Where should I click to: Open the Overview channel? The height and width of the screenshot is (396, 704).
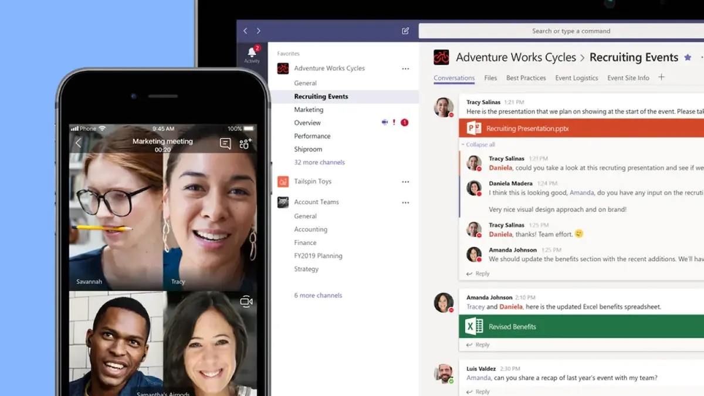[x=307, y=123]
